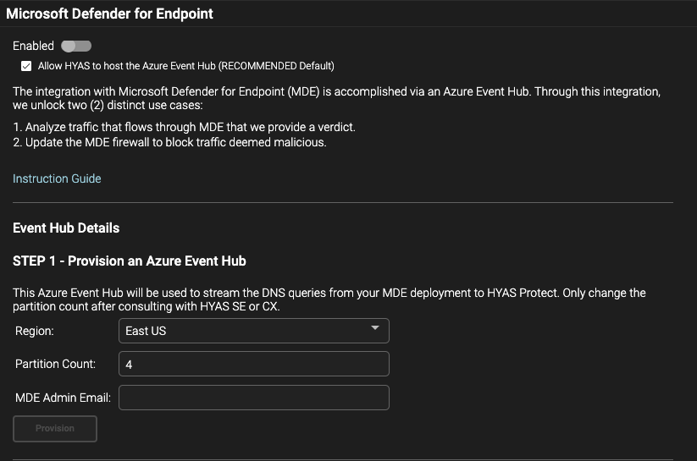Click the Region field label

35,331
